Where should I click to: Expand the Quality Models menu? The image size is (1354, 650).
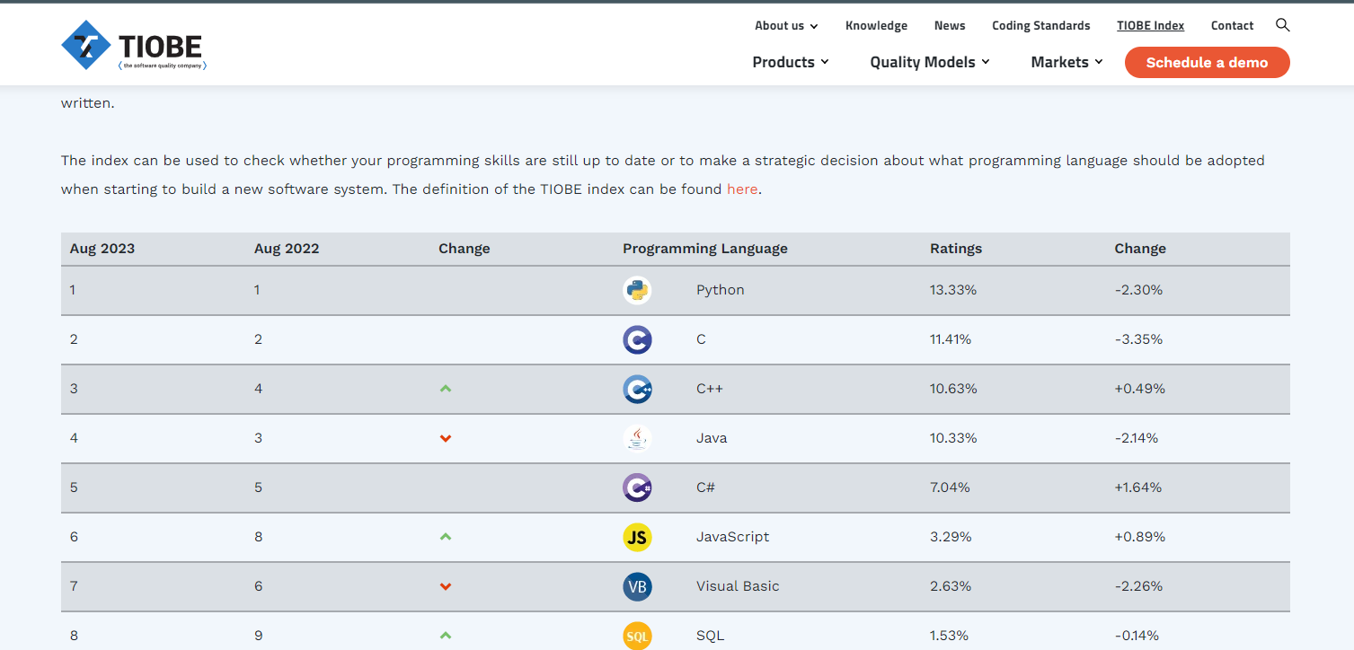[x=930, y=62]
